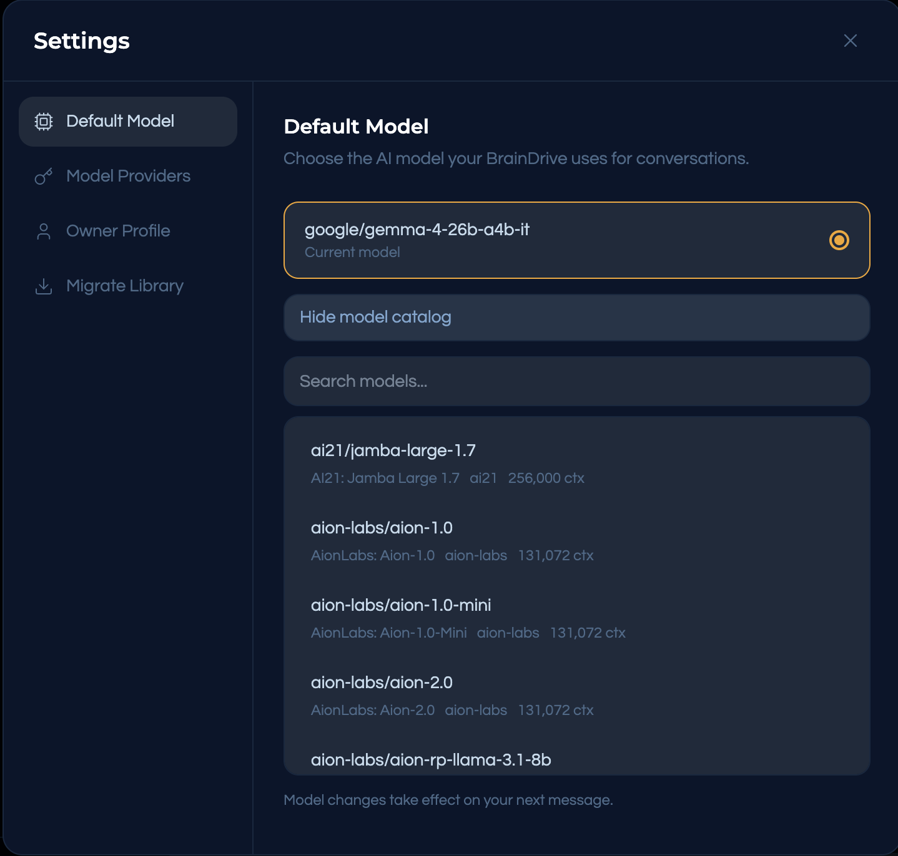
Task: Pick the aion-labs/aion-1.0 model entry
Action: [382, 528]
